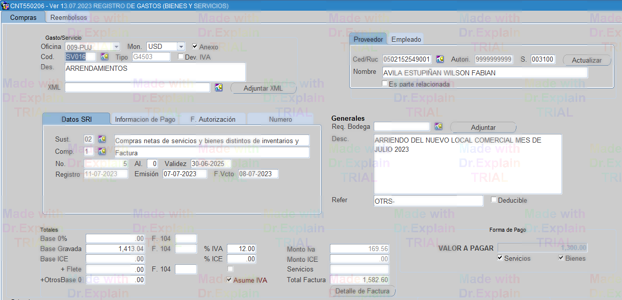The height and width of the screenshot is (300, 622).
Task: Enable the Dev. IVA checkbox
Action: pyautogui.click(x=180, y=57)
